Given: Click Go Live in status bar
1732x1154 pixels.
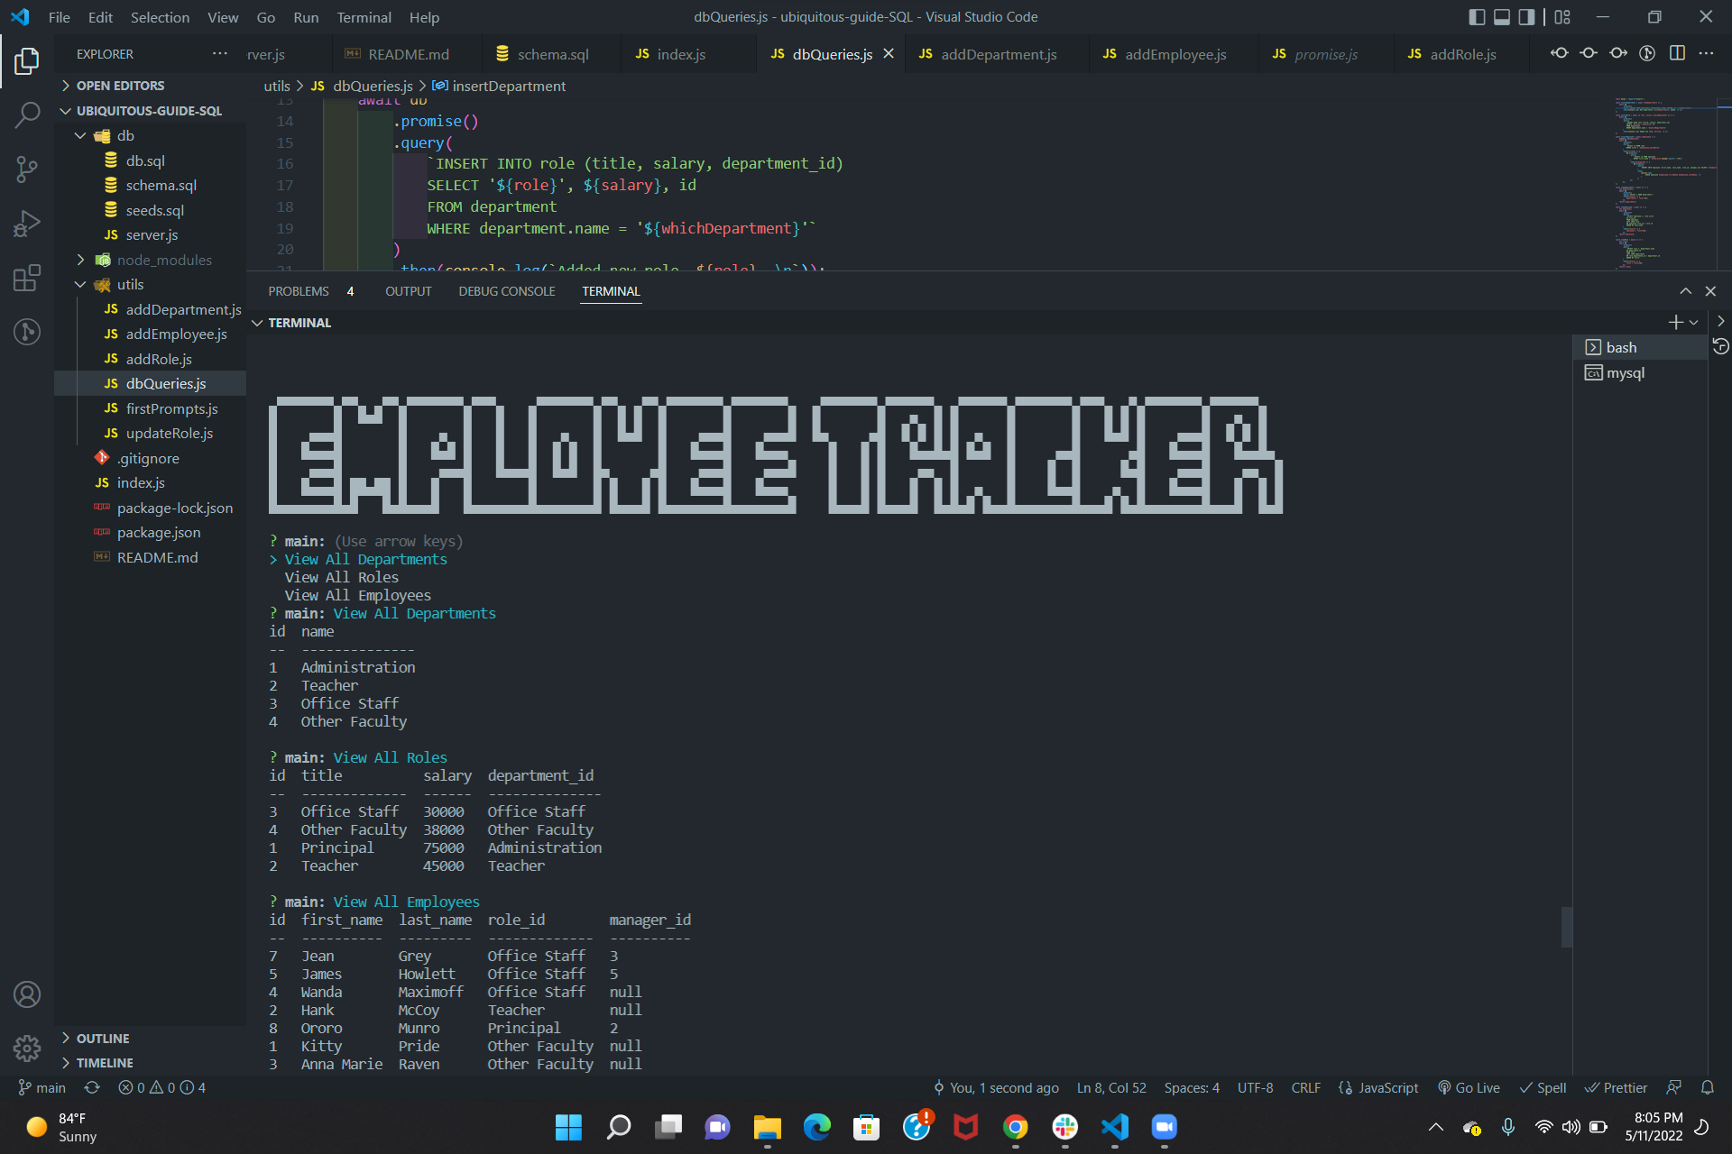Looking at the screenshot, I should 1469,1088.
